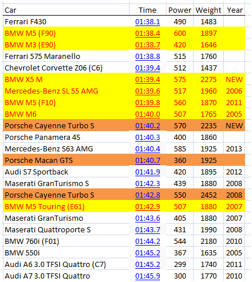The image size is (252, 282).
Task: Select the 2006 year cell
Action: pyautogui.click(x=234, y=91)
